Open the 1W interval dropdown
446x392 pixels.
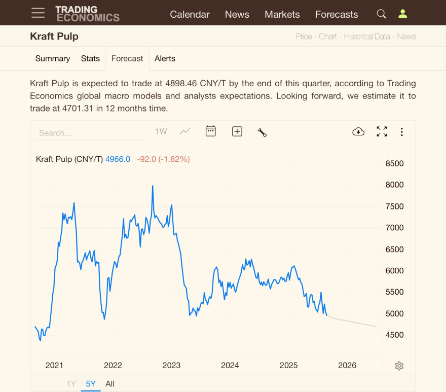(161, 131)
